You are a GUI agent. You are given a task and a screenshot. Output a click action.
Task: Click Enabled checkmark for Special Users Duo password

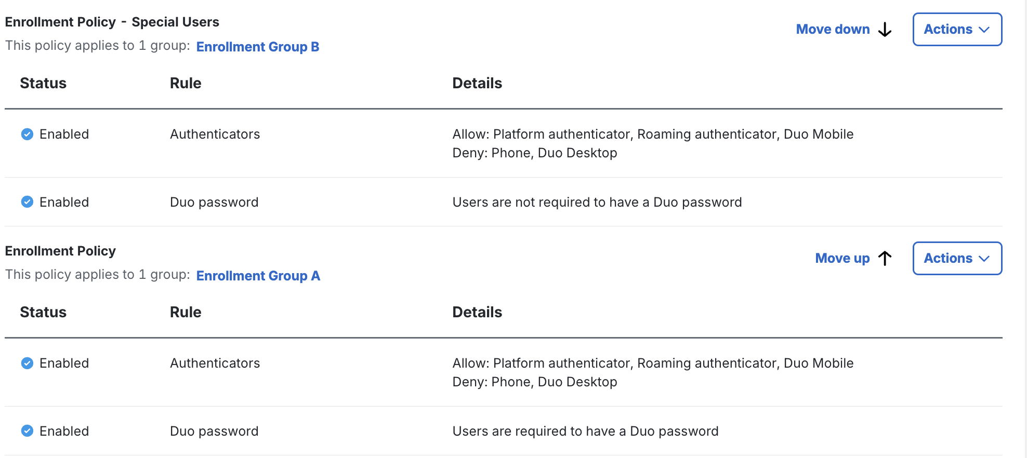point(27,202)
